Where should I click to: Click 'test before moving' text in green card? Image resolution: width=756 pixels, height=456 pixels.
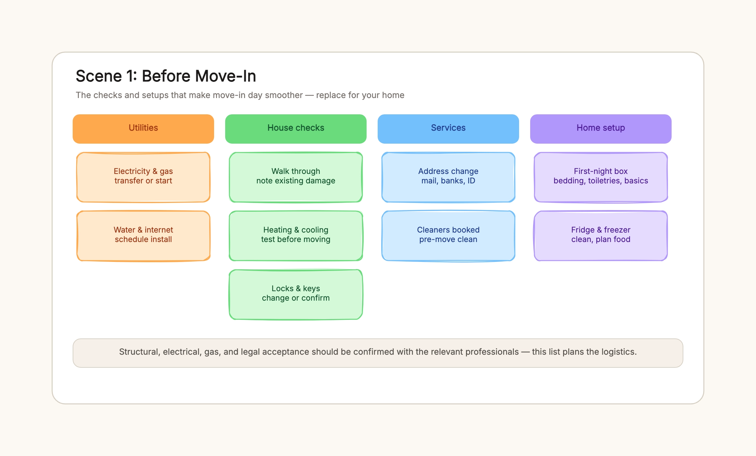(296, 239)
